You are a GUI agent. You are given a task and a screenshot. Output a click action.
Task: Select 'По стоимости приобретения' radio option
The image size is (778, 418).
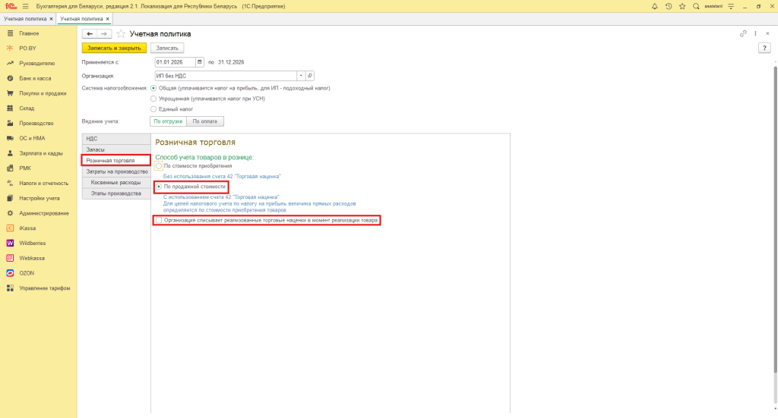pos(159,165)
